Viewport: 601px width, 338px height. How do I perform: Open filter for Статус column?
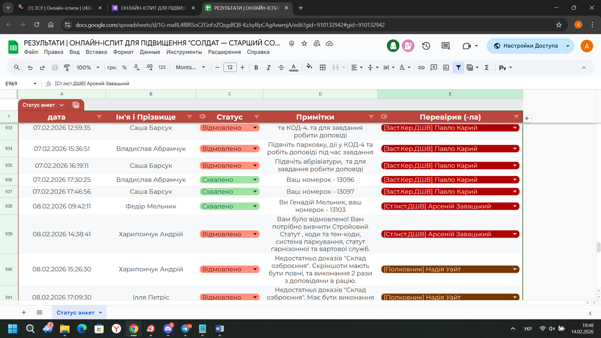(256, 116)
